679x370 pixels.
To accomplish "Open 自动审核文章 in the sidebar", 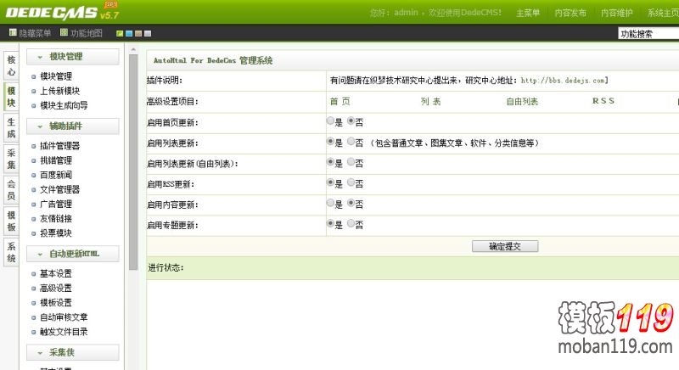I will [64, 317].
